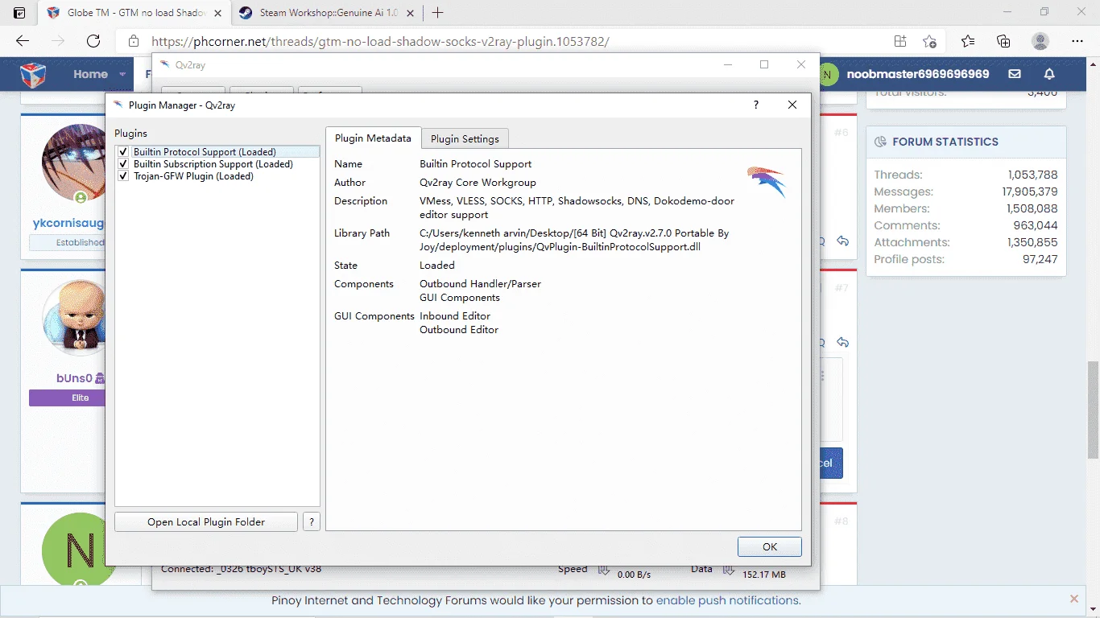Open the Home menu in forum navbar

(x=90, y=74)
